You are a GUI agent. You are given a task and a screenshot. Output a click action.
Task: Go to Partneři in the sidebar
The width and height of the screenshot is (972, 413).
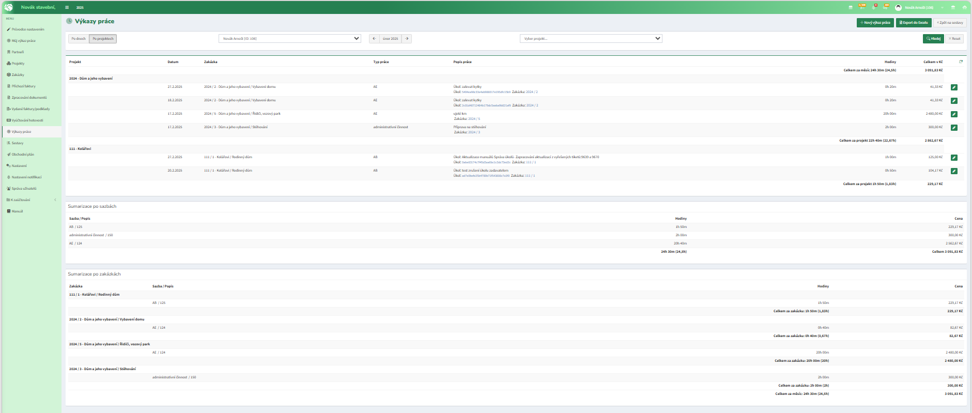point(32,52)
